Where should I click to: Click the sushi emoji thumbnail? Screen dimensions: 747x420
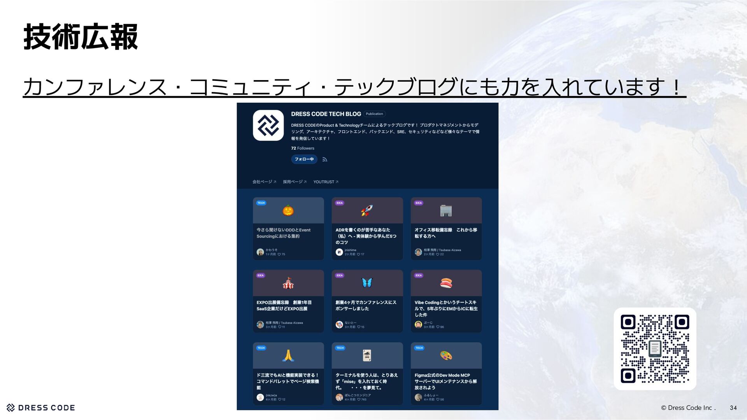[446, 283]
